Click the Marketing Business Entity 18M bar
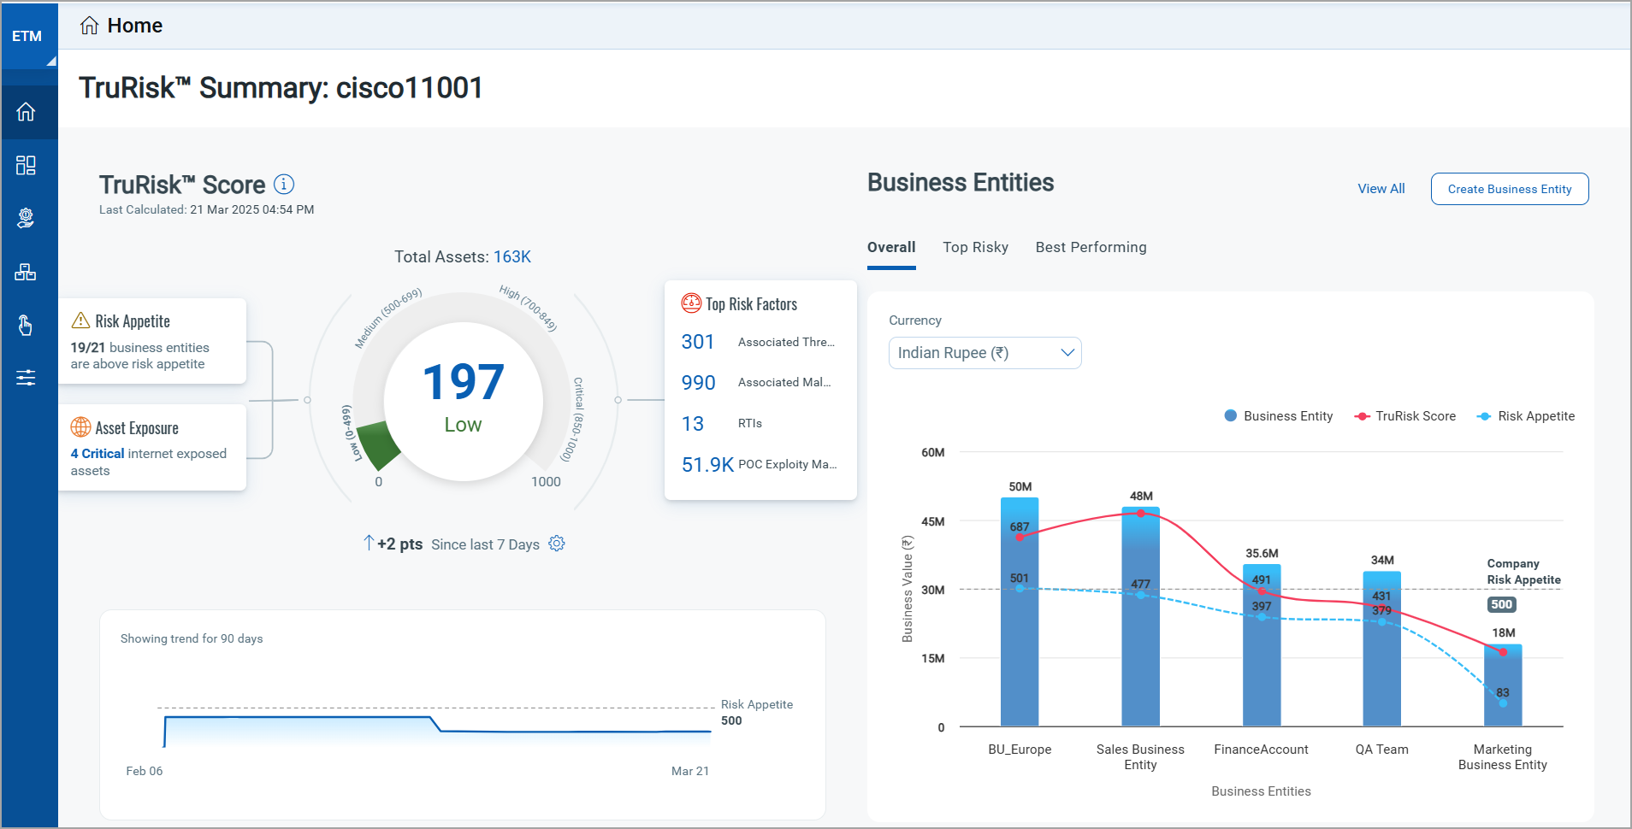The height and width of the screenshot is (829, 1632). coord(1503,685)
